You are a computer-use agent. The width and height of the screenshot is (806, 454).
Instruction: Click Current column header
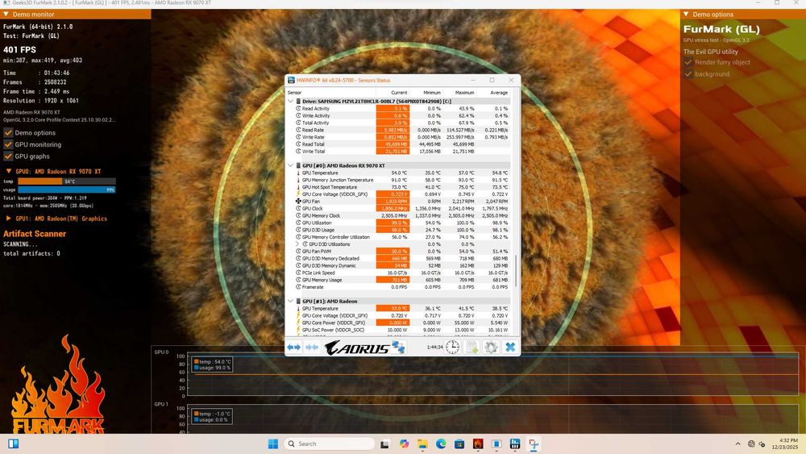[x=399, y=93]
